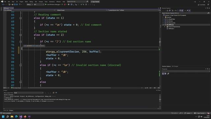211x119 pixels.
Task: Open the Tools menu
Action: 46,2
